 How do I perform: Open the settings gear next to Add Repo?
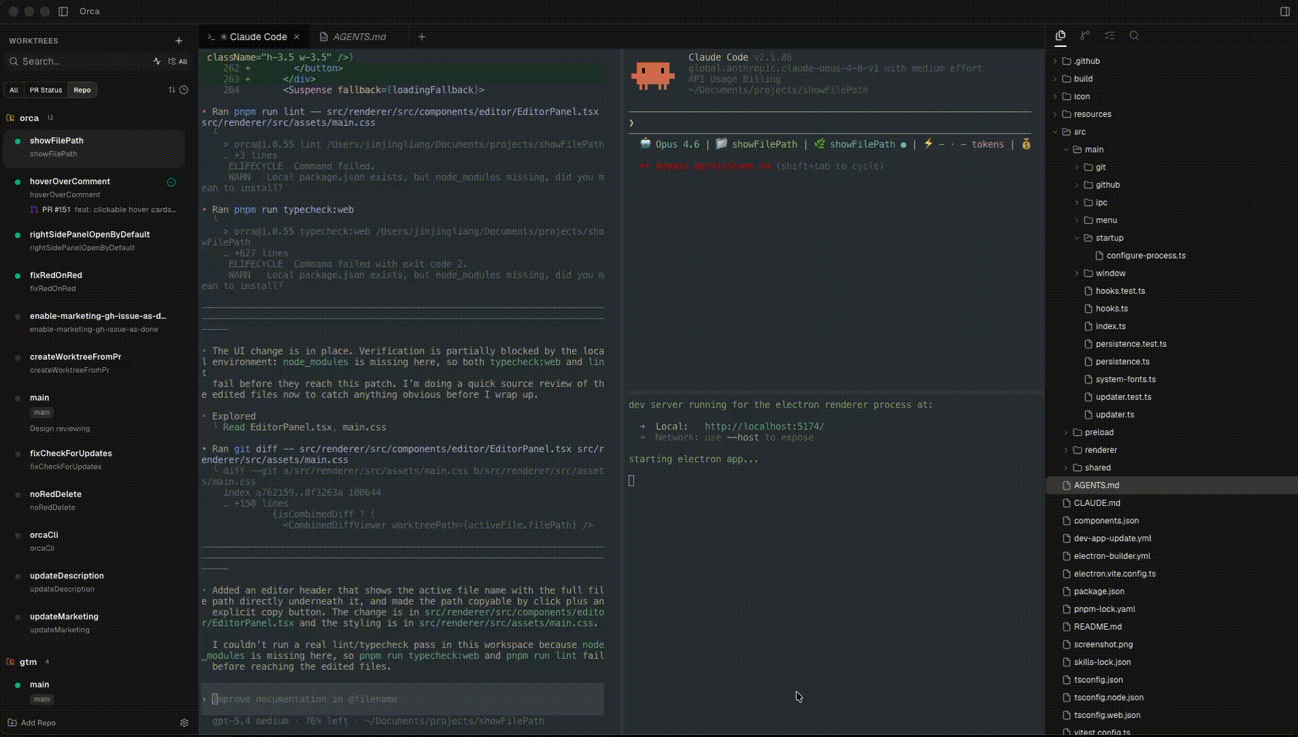click(x=184, y=723)
